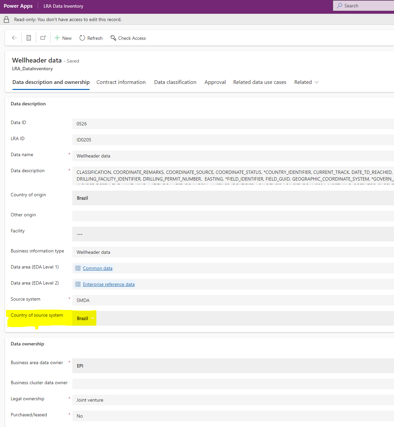Click the Check Access key icon
The width and height of the screenshot is (394, 427).
[113, 38]
